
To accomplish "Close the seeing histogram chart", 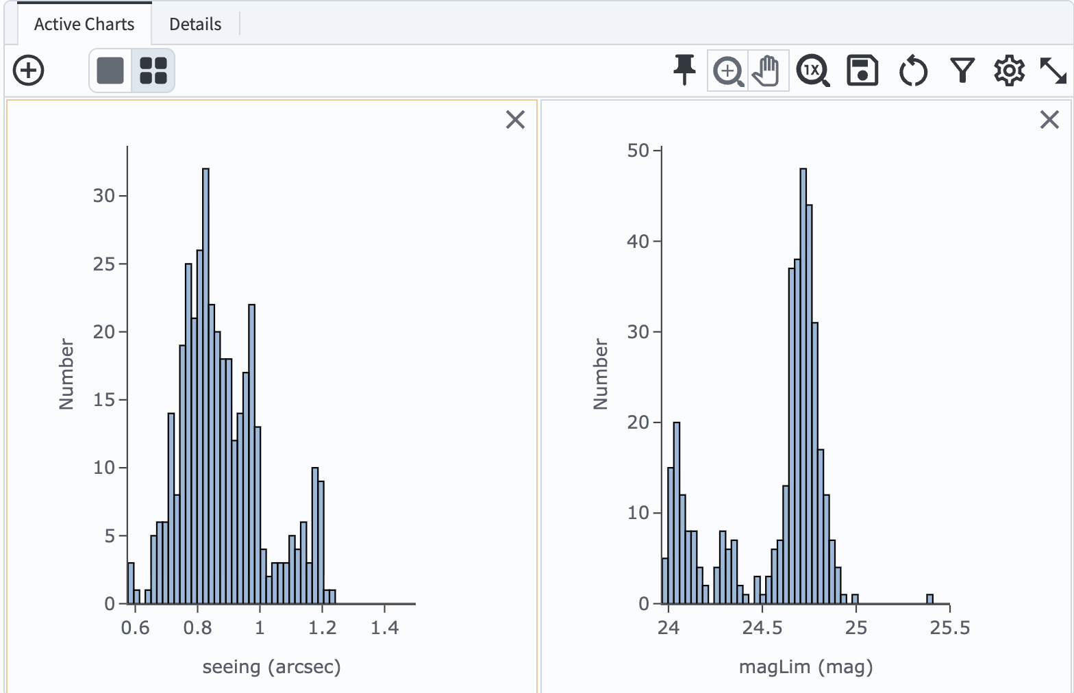I will [x=515, y=120].
